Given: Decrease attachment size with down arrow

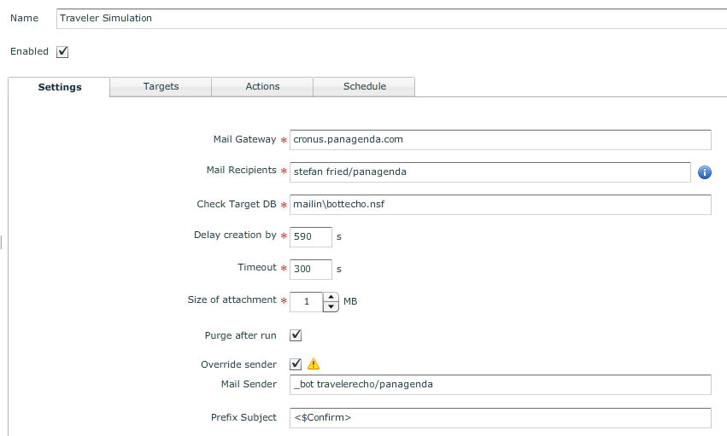Looking at the screenshot, I should [331, 307].
